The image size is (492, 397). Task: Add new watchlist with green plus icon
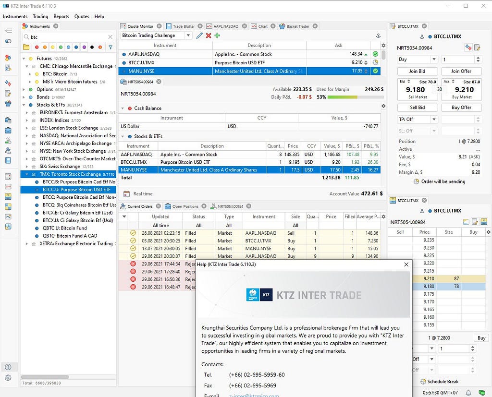[x=217, y=36]
